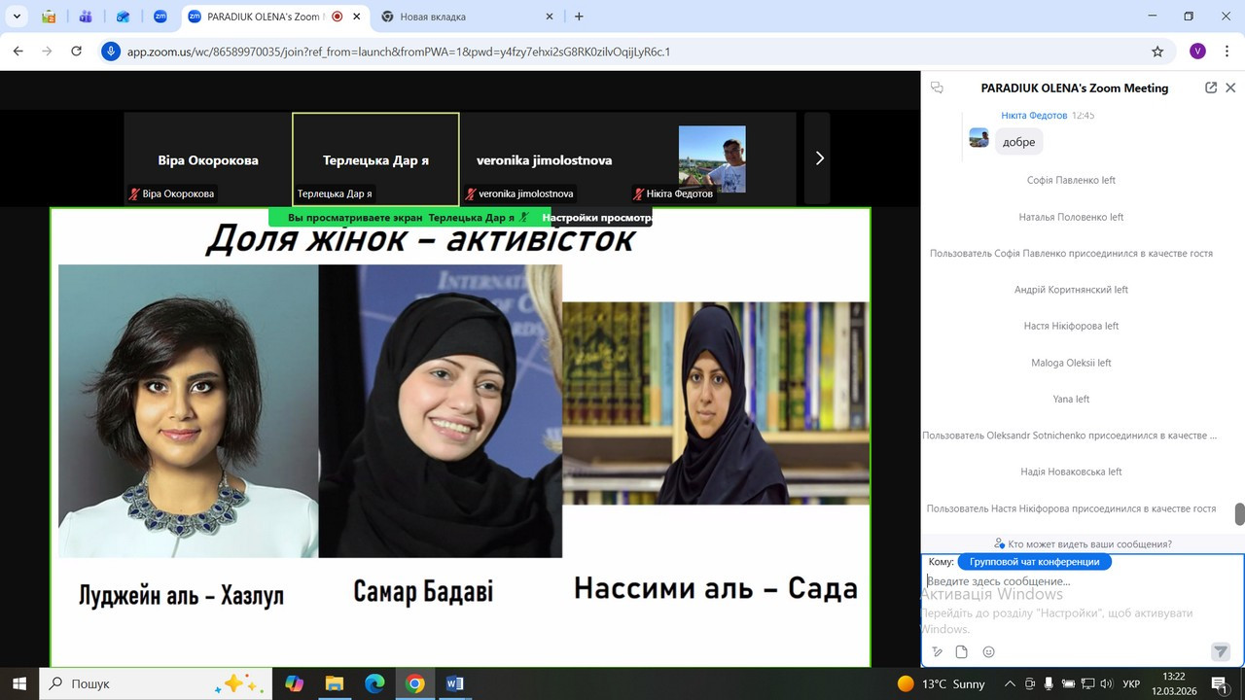The image size is (1245, 700).
Task: Open the emoji picker in chat
Action: click(989, 652)
